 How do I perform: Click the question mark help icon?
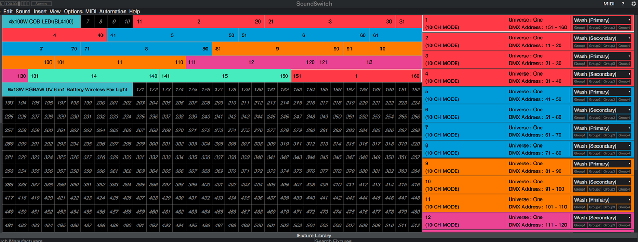[623, 4]
